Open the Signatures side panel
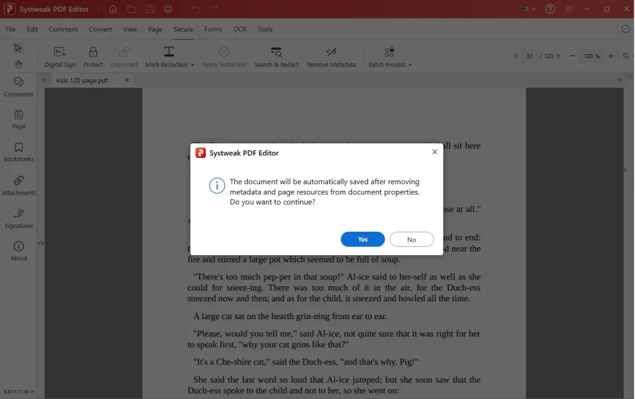This screenshot has height=399, width=635. coord(19,219)
